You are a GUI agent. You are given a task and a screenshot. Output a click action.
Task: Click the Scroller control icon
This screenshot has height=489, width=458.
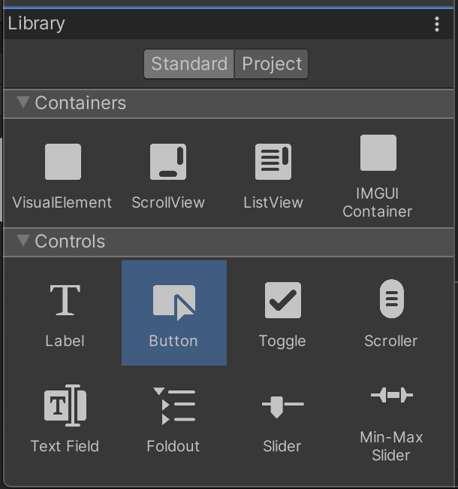pos(391,299)
